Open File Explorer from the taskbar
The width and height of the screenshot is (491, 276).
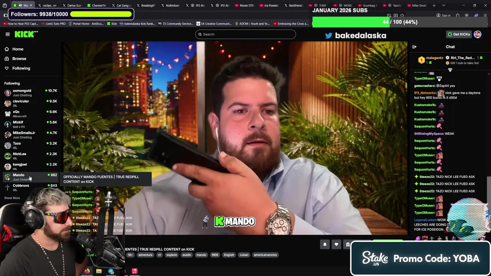tap(99, 271)
